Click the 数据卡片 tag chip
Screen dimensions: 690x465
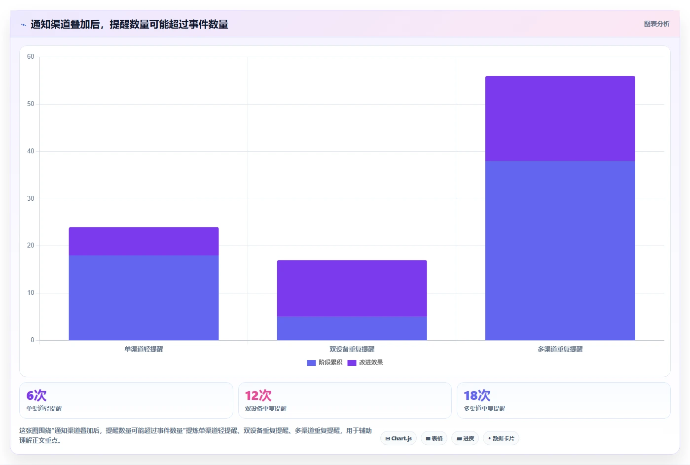(501, 438)
